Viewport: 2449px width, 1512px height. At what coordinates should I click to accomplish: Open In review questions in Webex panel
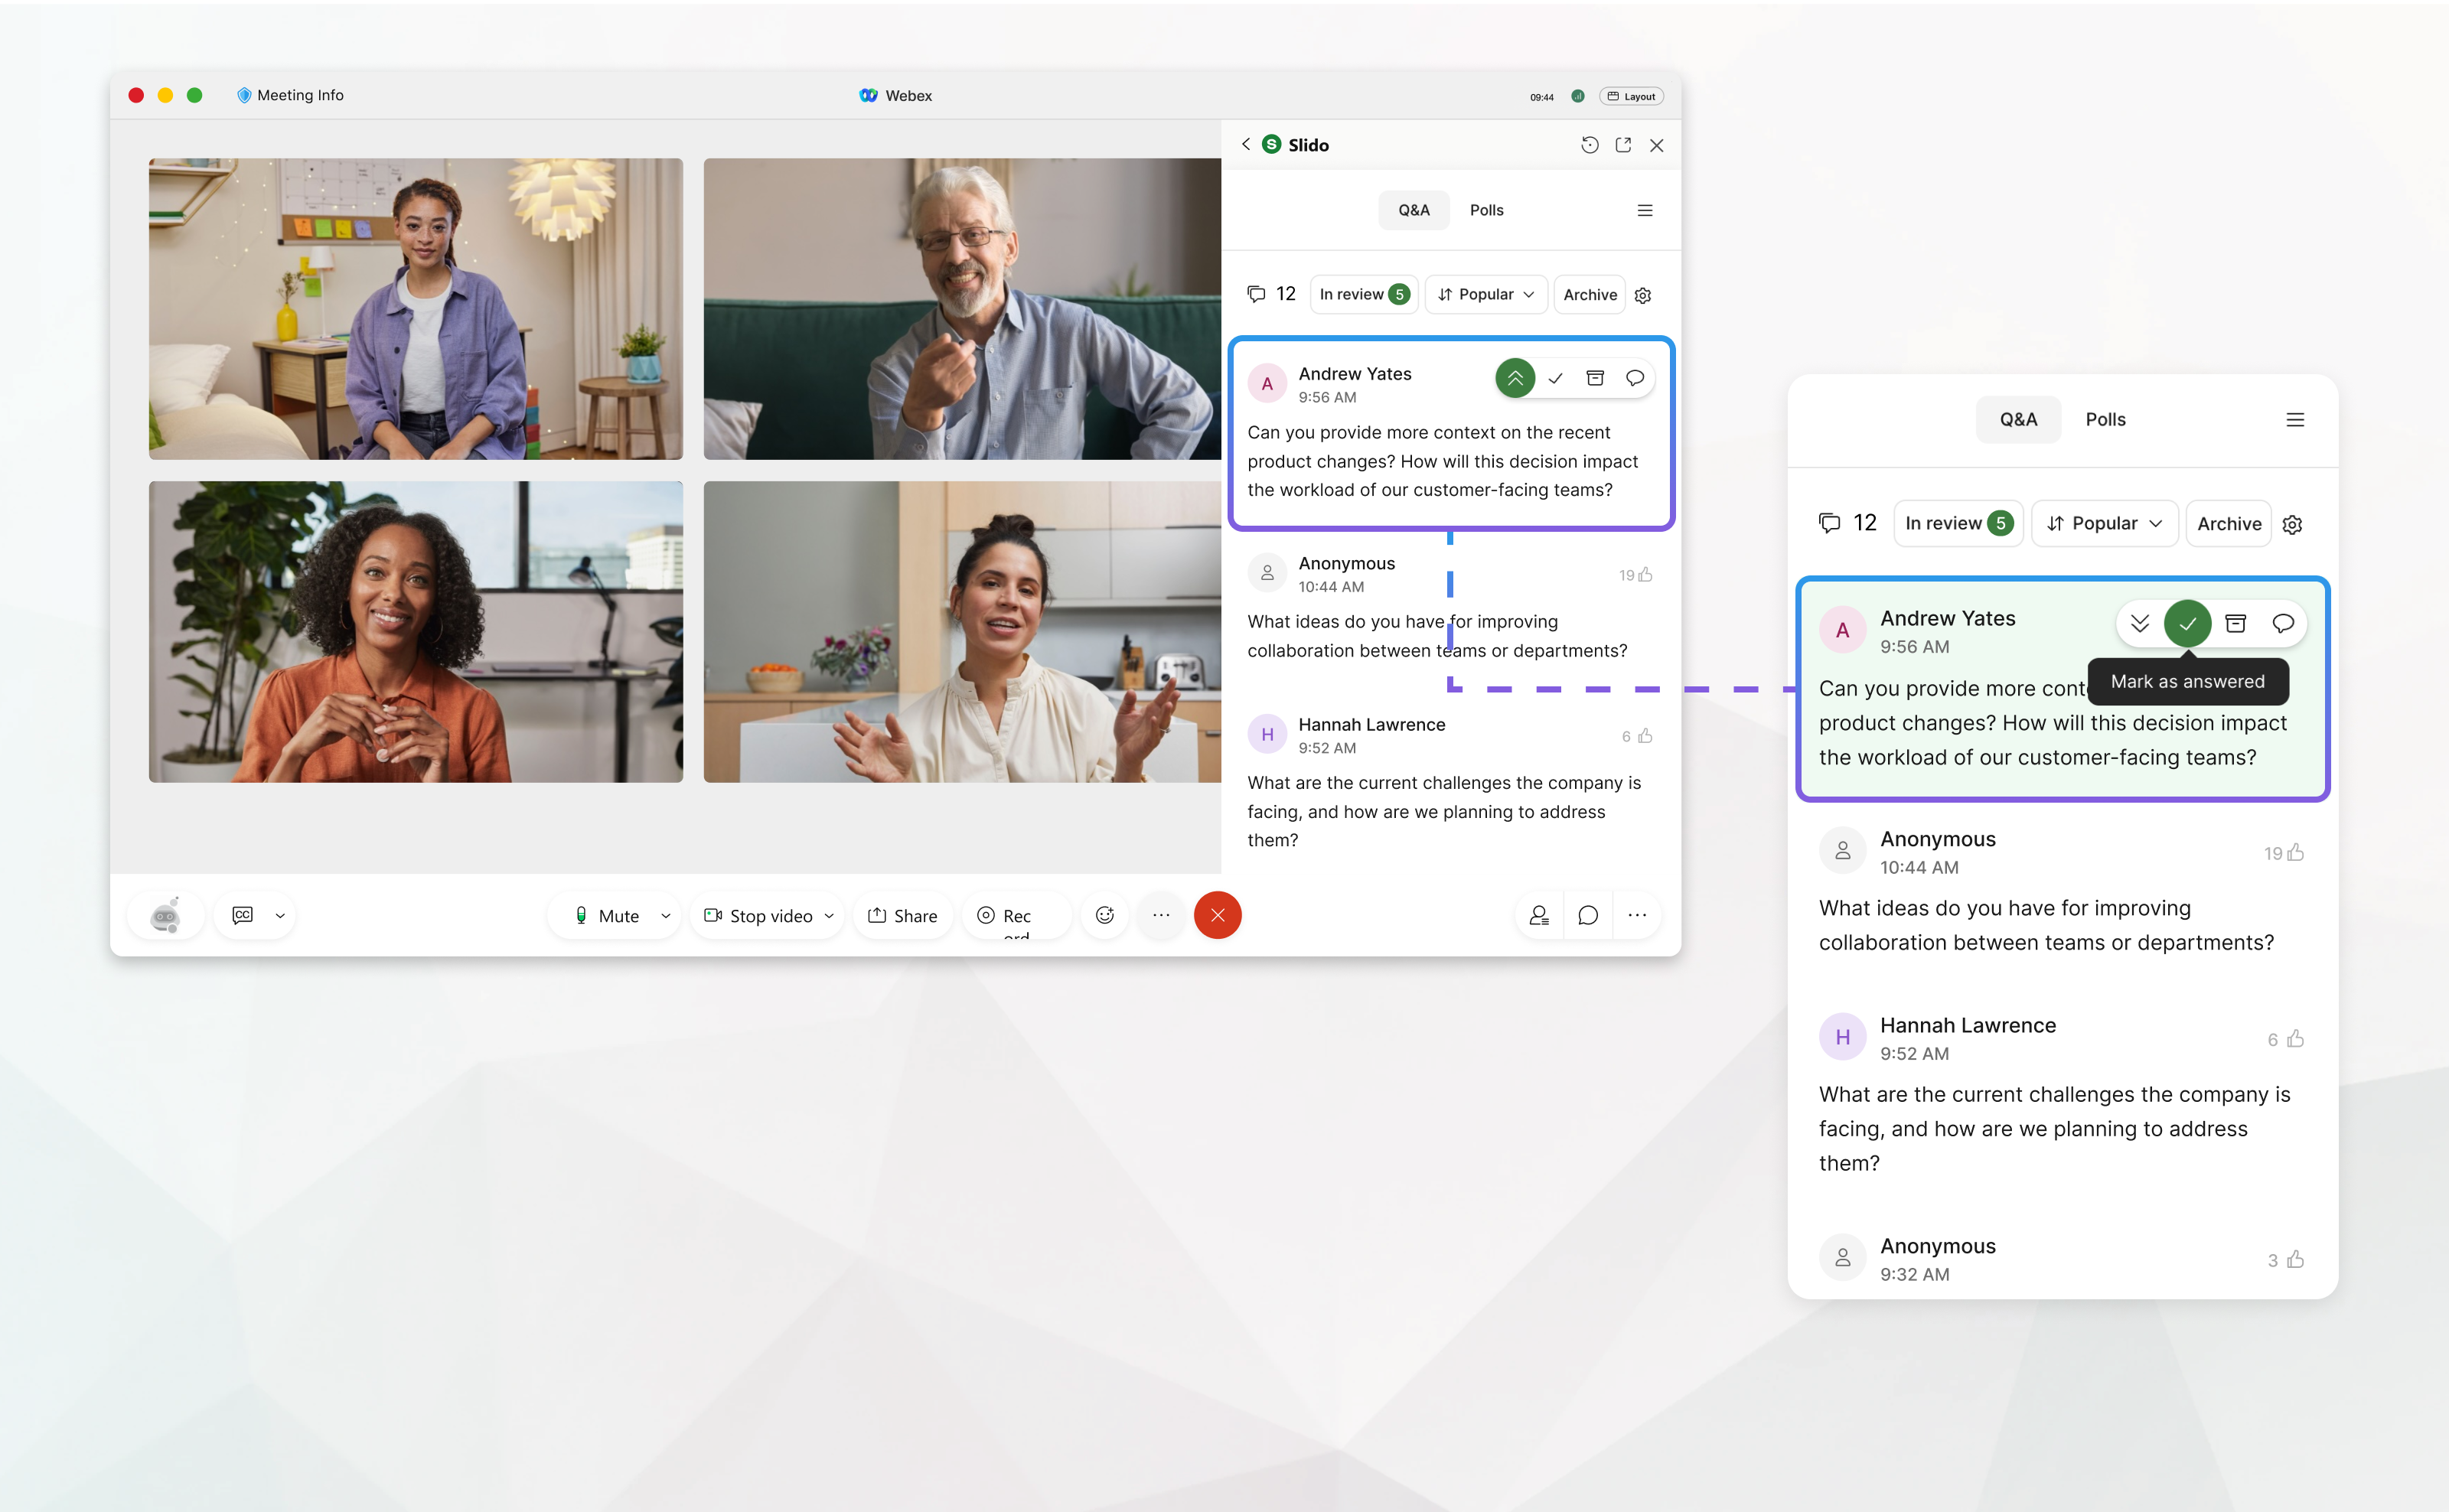pyautogui.click(x=1364, y=294)
